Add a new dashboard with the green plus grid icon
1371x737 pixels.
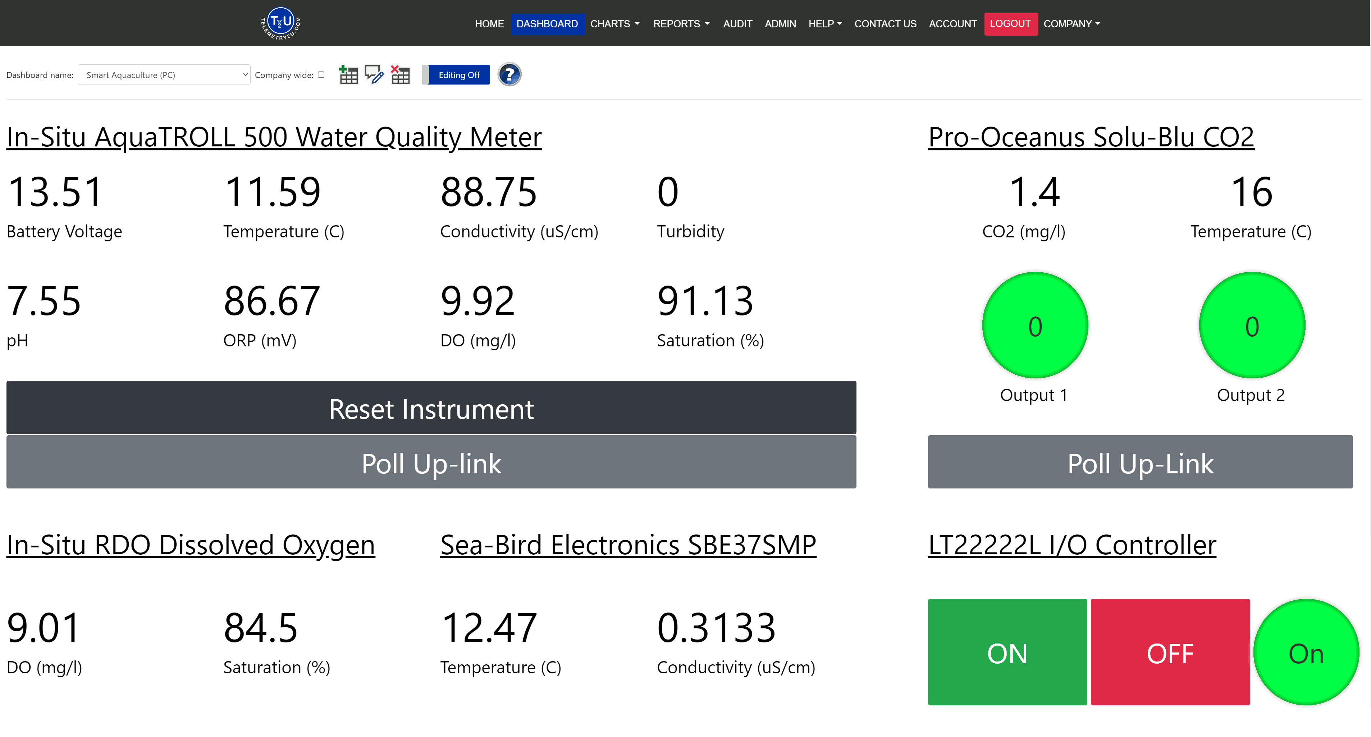coord(348,74)
